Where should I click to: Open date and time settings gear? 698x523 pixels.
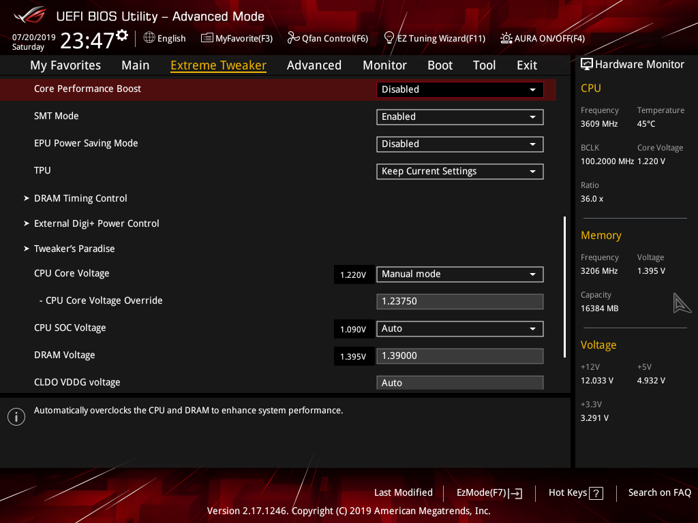tap(122, 35)
